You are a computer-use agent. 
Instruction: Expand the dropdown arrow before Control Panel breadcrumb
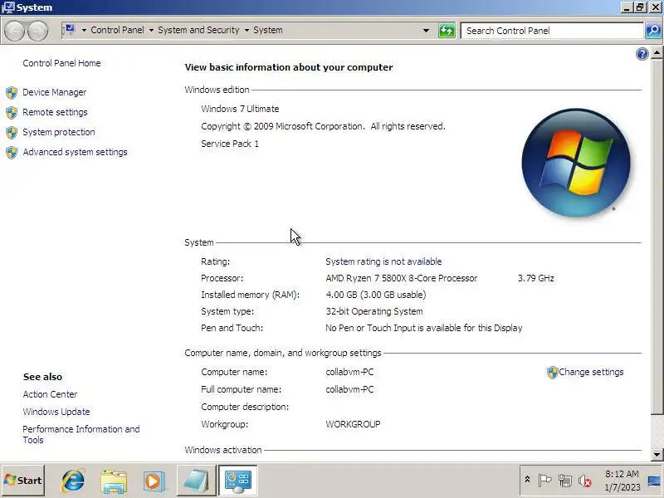coord(84,31)
